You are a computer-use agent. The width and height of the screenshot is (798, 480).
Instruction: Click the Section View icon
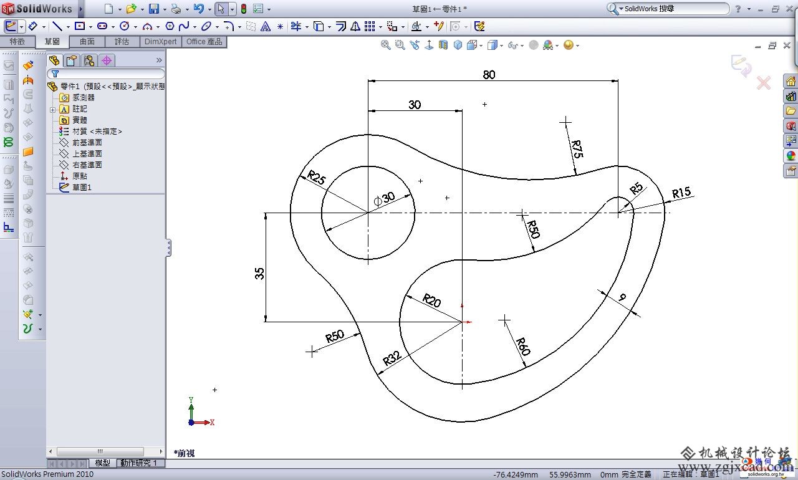443,45
